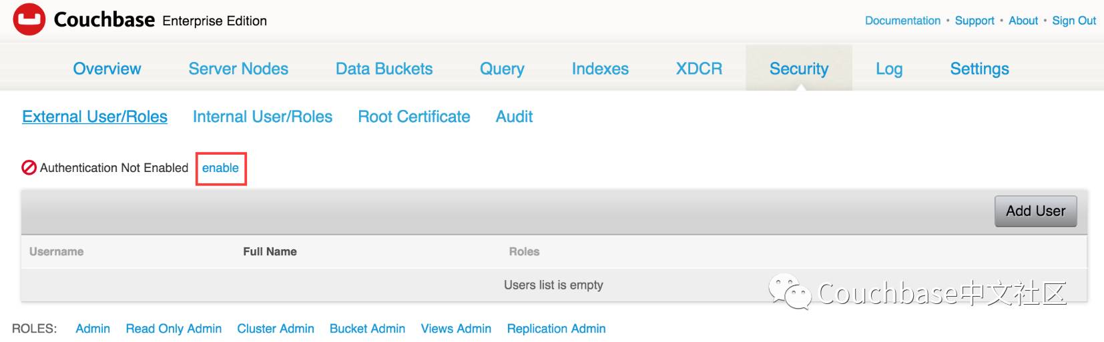Open the Overview tab

107,69
